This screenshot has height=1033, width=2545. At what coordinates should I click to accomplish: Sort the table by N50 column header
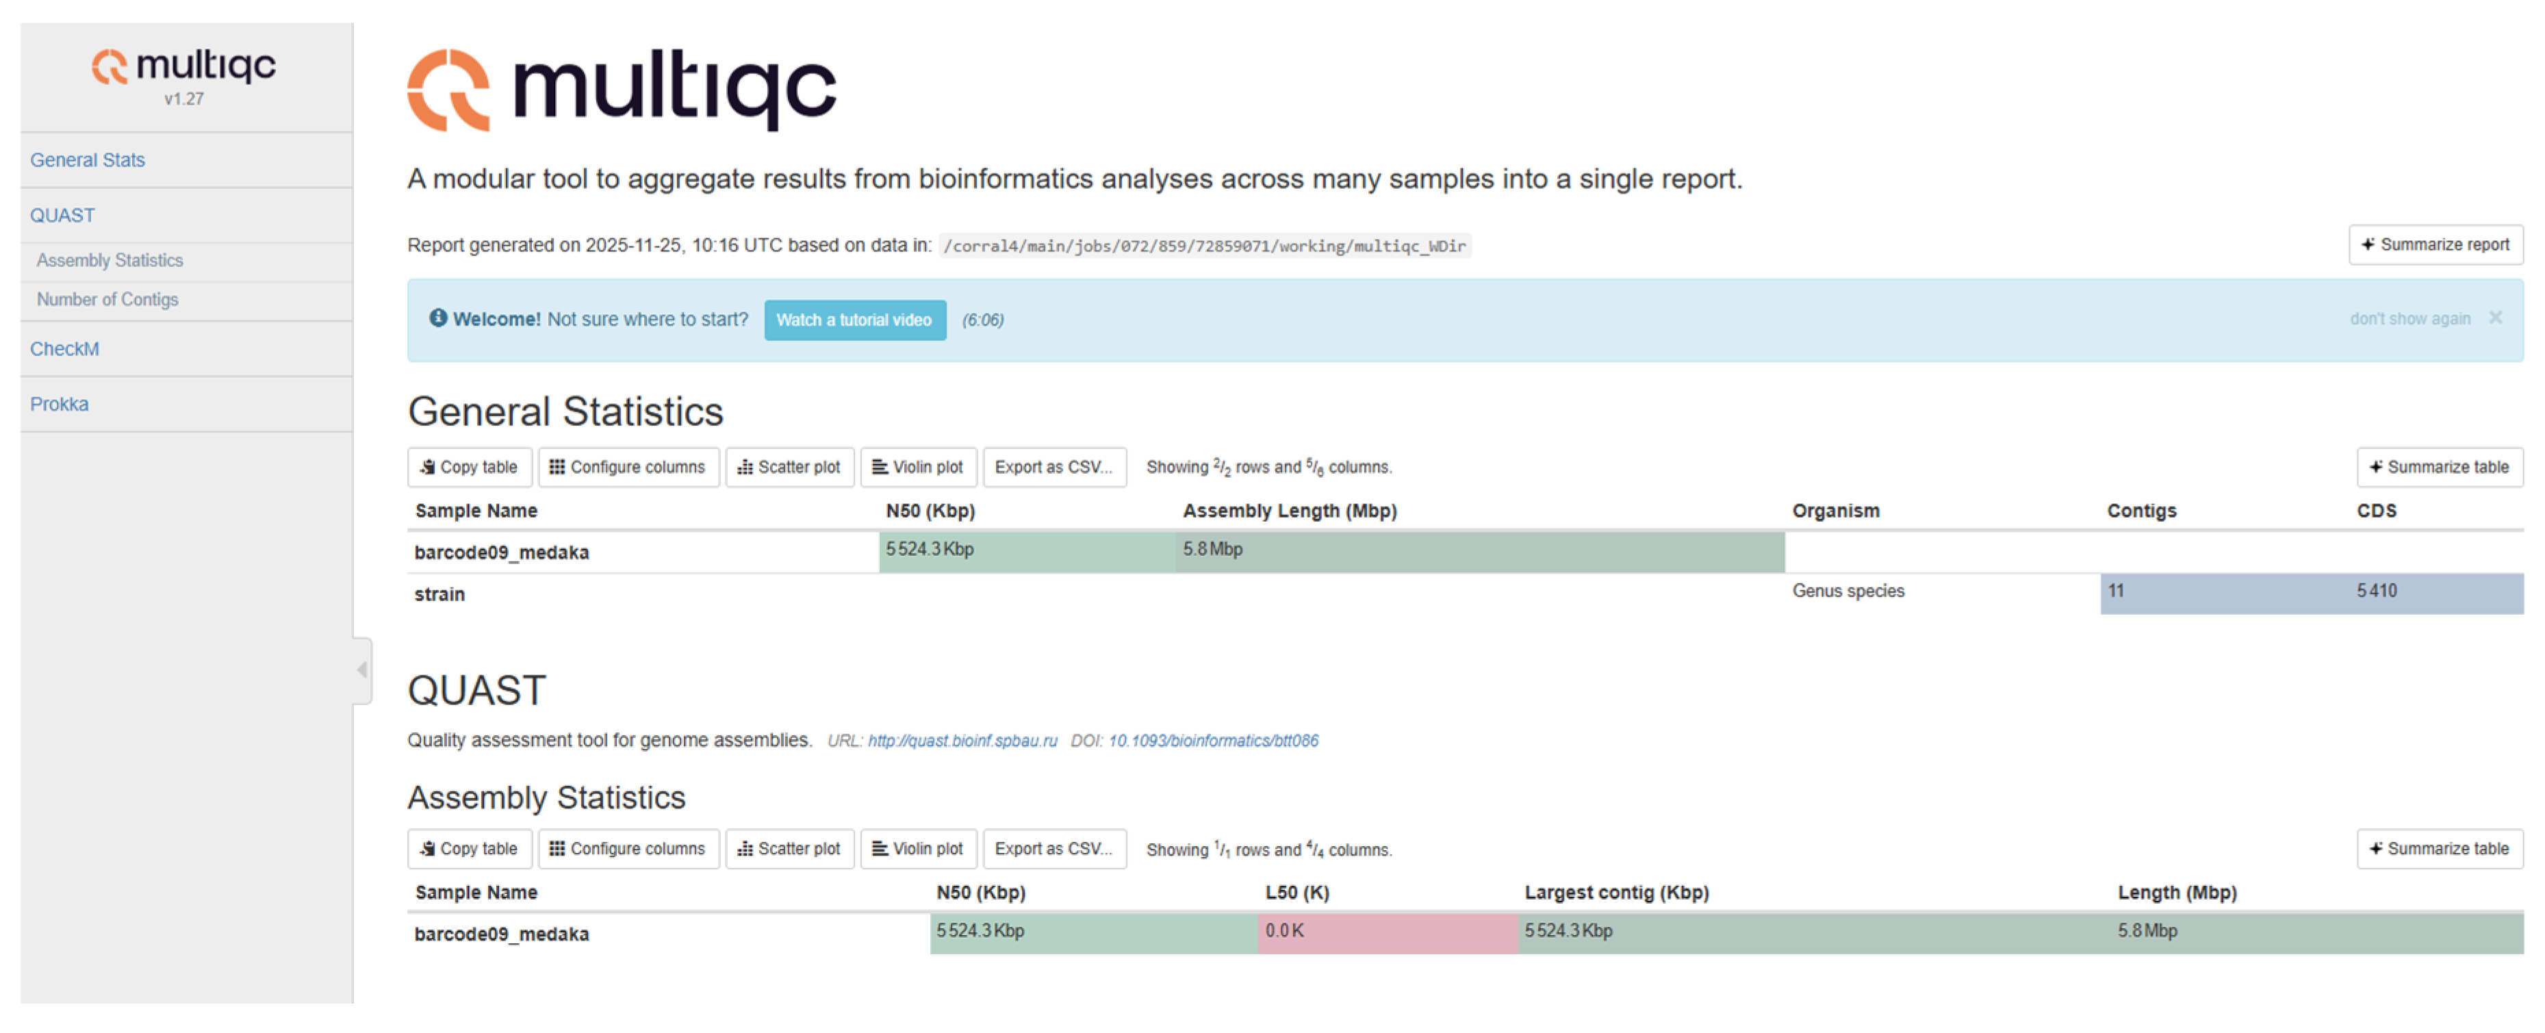929,511
